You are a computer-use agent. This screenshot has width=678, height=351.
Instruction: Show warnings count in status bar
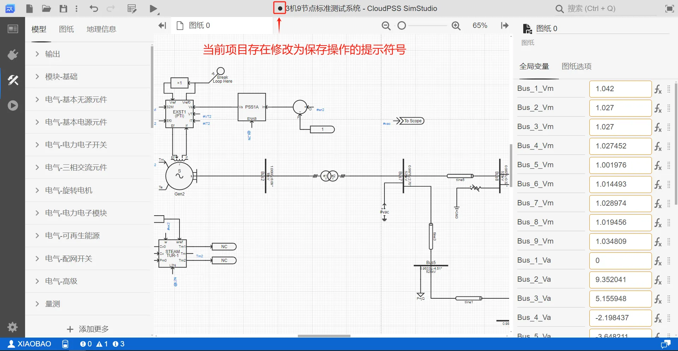102,344
